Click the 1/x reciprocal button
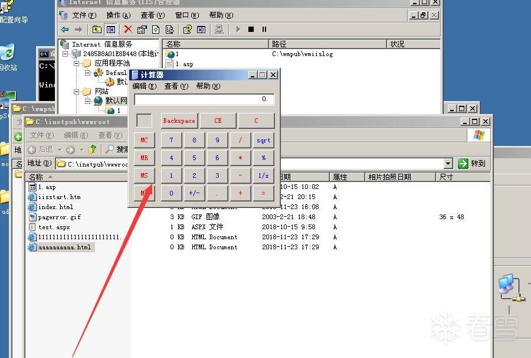The height and width of the screenshot is (358, 531). pyautogui.click(x=263, y=175)
